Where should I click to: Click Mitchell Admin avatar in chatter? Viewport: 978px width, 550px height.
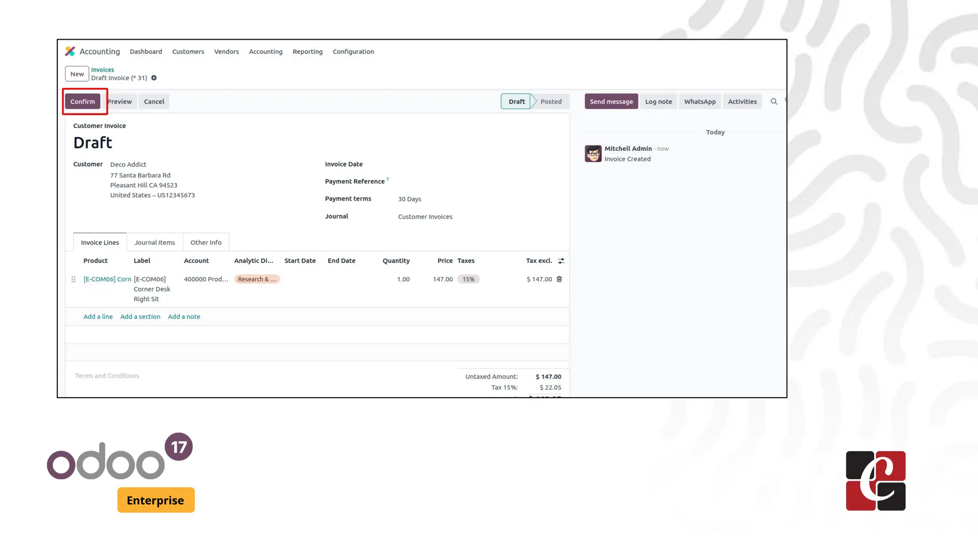(593, 154)
